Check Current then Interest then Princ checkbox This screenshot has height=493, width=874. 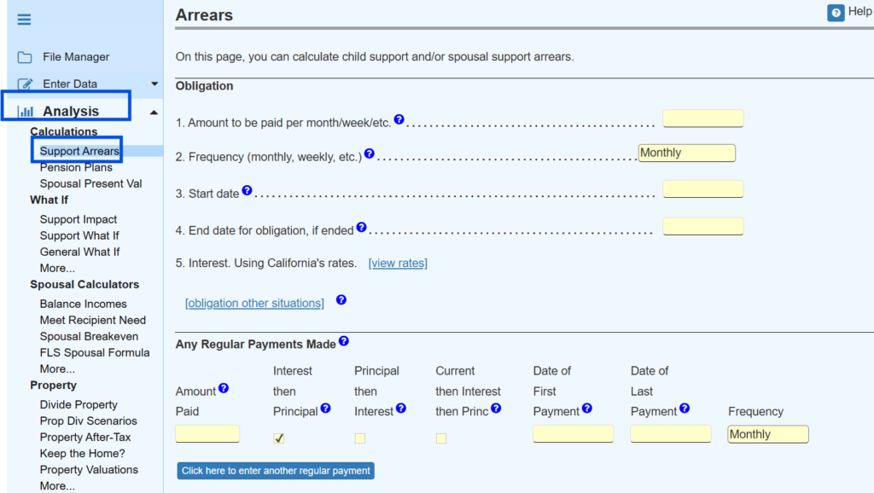441,438
